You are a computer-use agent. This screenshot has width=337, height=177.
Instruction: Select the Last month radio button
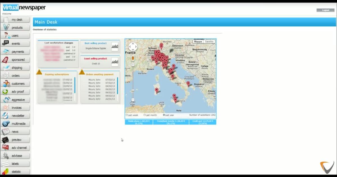tap(145, 115)
